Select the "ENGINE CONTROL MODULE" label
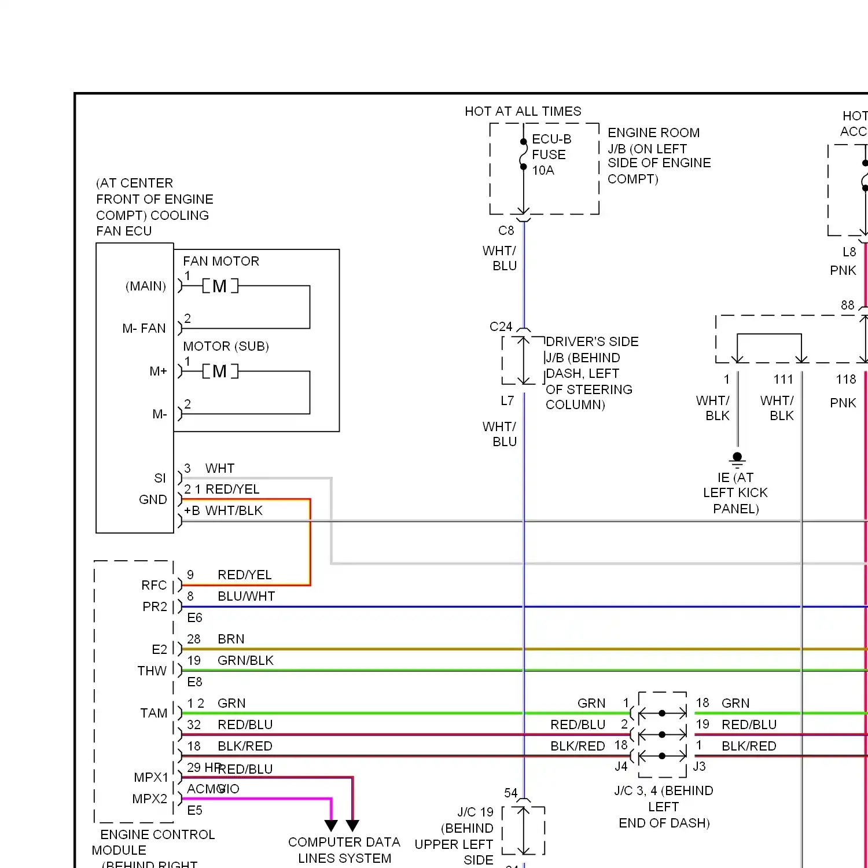 (154, 842)
